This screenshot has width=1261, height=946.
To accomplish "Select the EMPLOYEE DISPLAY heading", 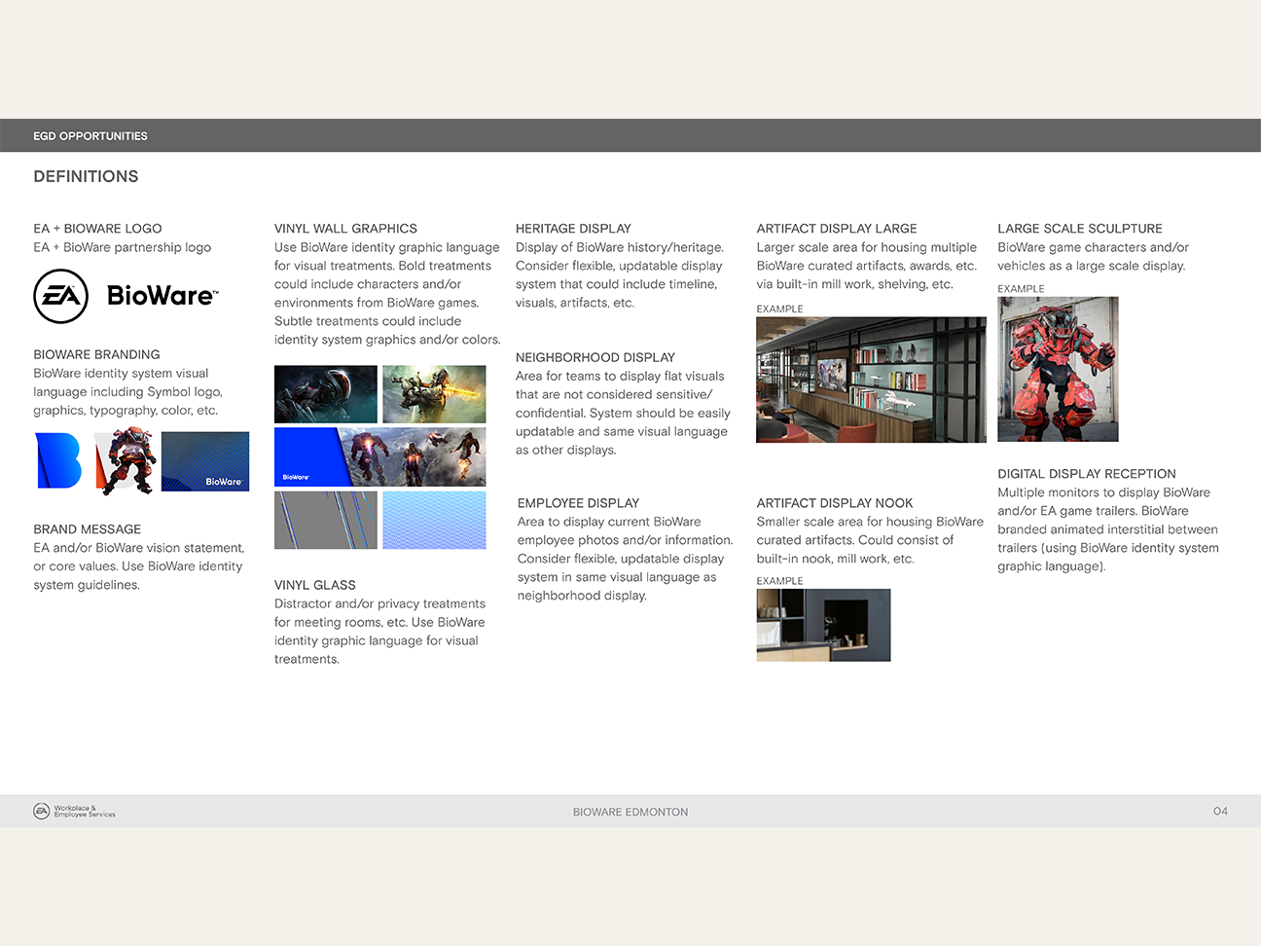I will click(x=578, y=503).
